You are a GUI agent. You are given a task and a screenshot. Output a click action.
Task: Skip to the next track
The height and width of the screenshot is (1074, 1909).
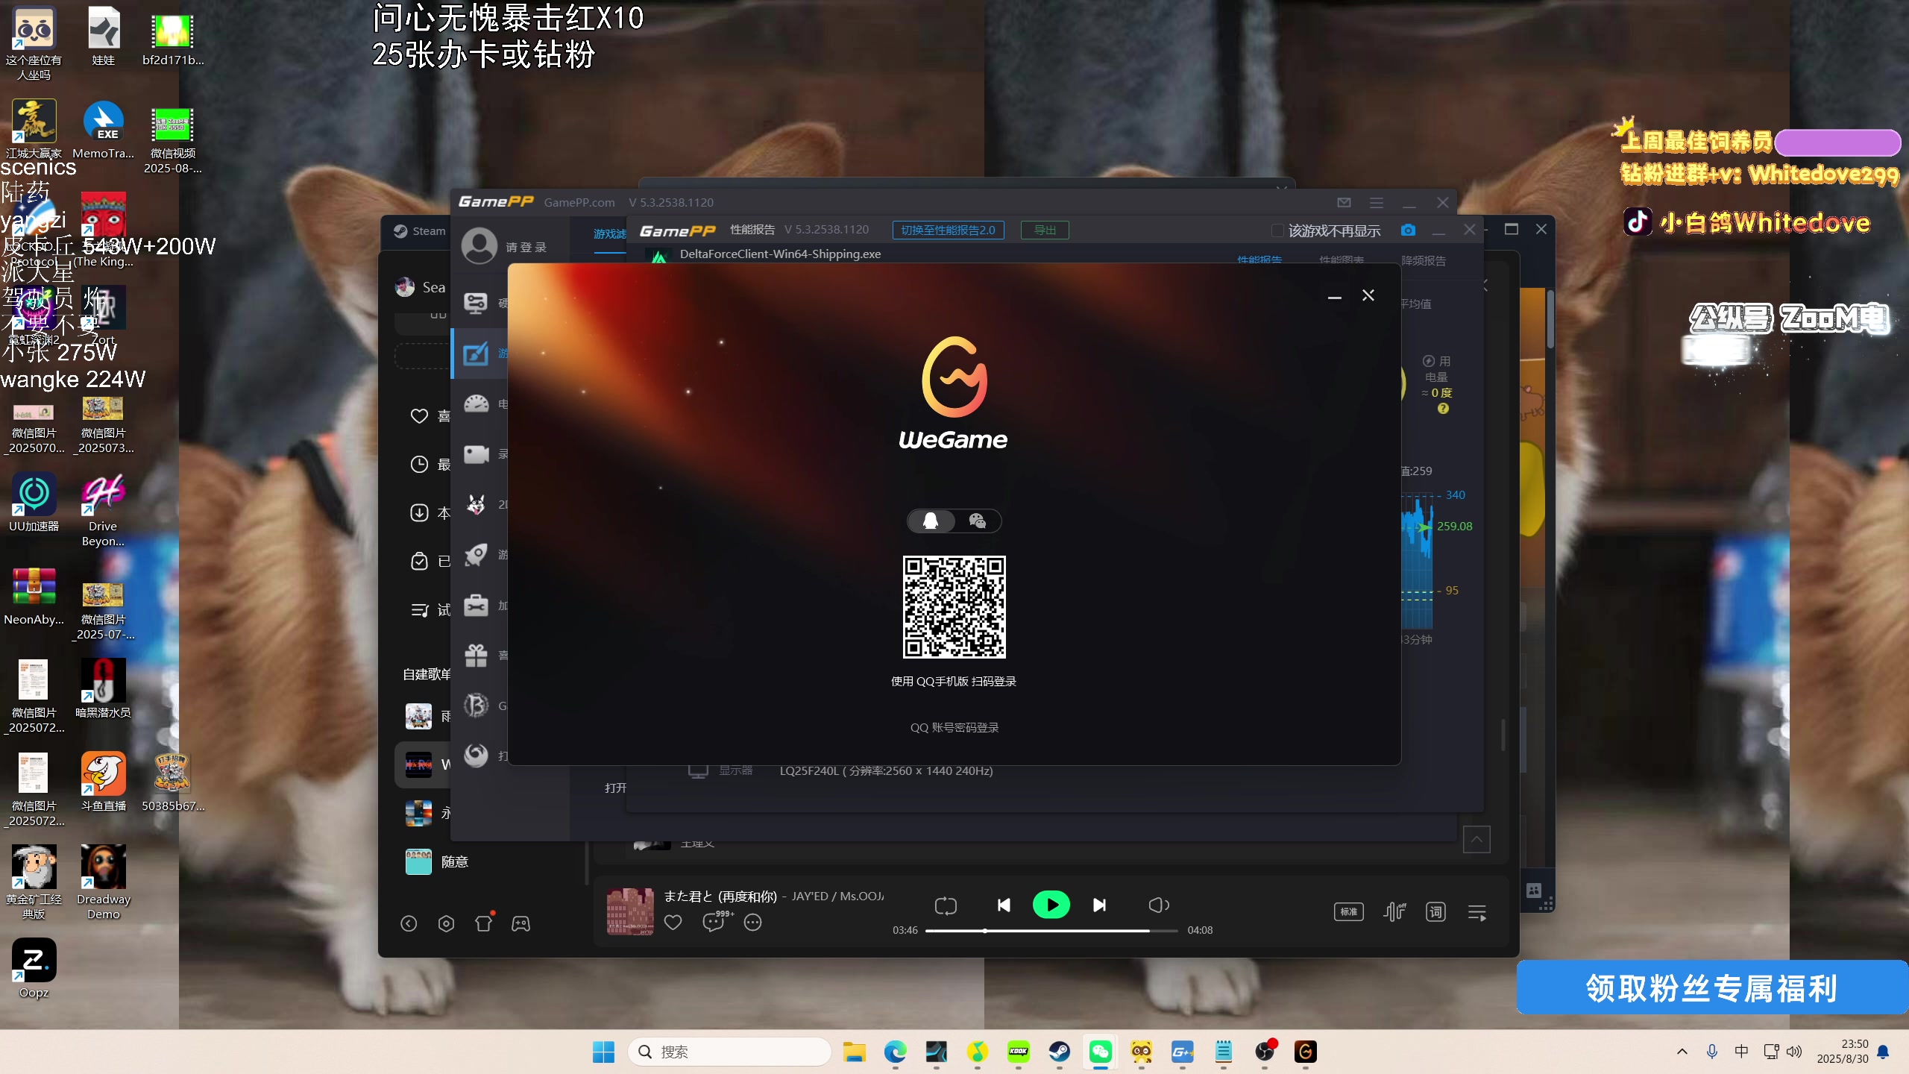[1099, 905]
